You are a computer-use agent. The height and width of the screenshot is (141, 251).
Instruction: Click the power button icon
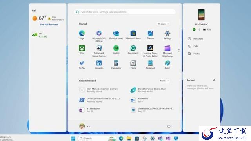pos(169,126)
